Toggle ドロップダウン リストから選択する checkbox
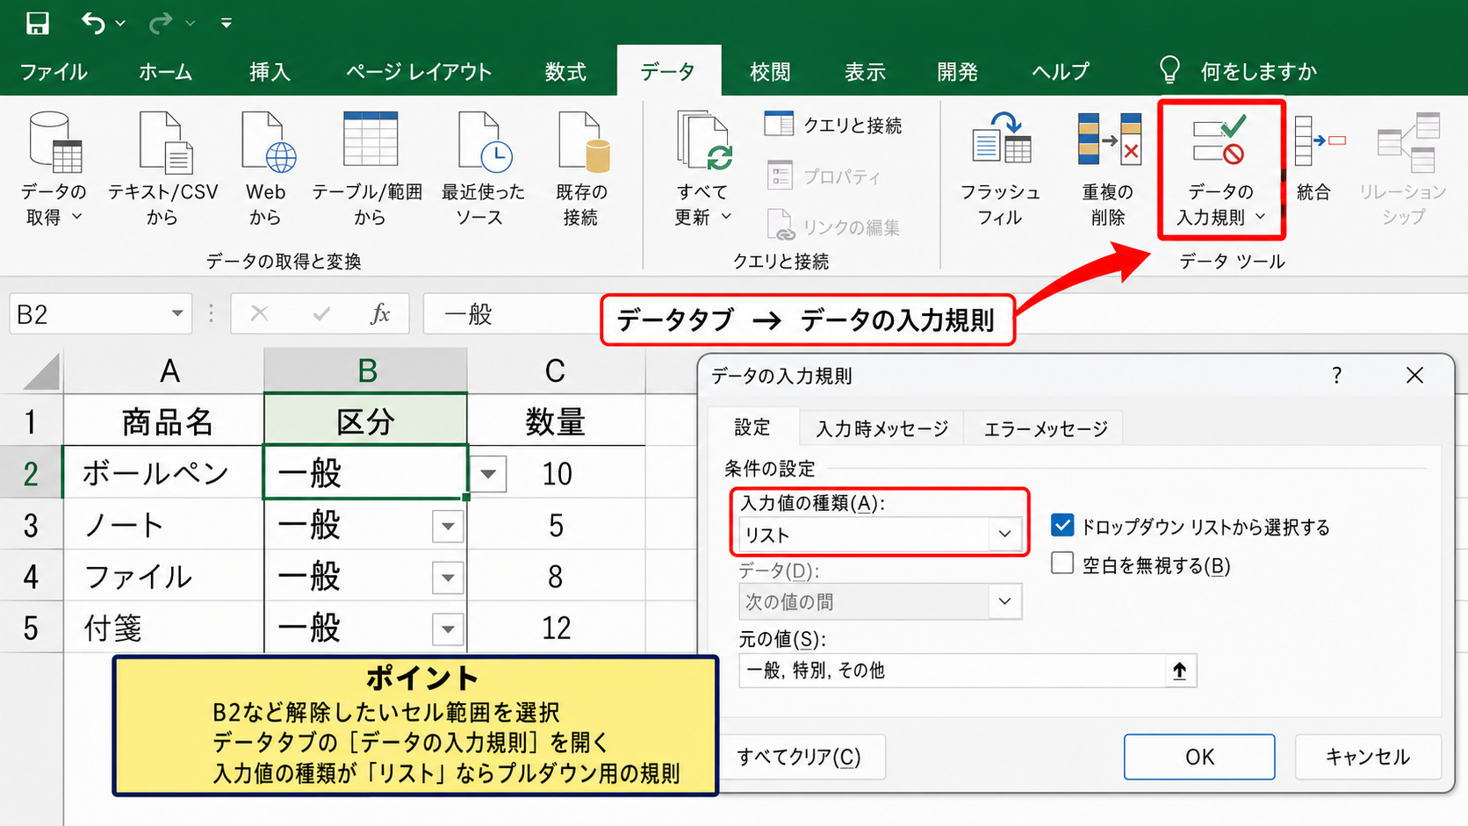 (1062, 526)
